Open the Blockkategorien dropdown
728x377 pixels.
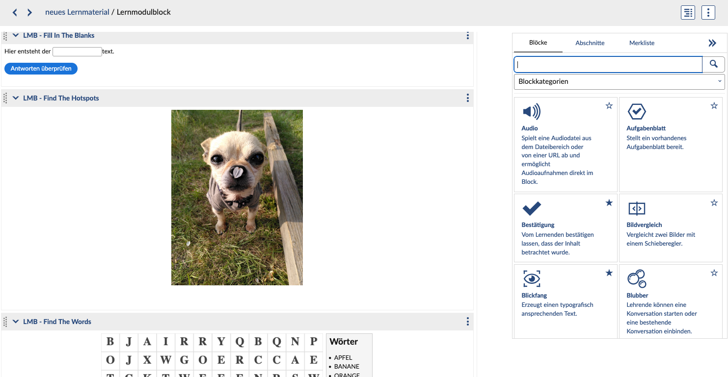(x=619, y=81)
